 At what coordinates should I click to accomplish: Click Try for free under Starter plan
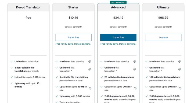pyautogui.click(x=73, y=37)
